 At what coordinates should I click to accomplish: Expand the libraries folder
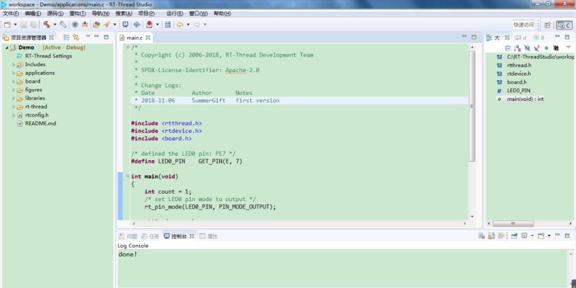(x=14, y=99)
